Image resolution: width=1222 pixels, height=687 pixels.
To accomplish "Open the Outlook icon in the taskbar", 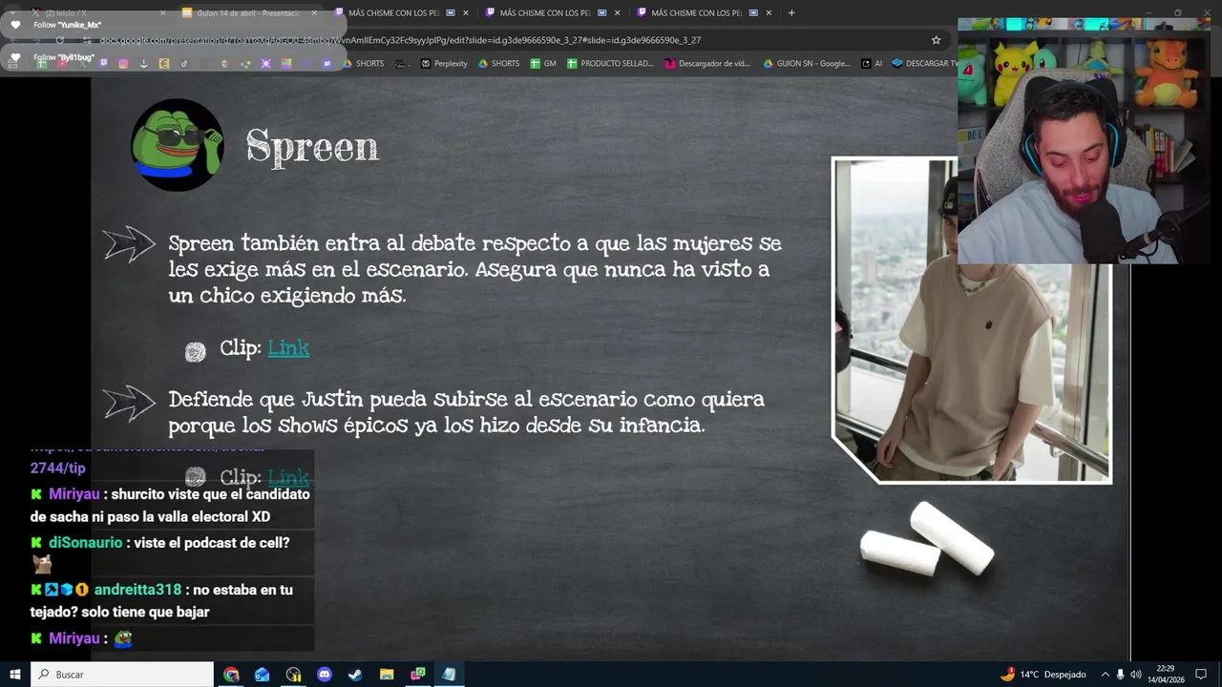I will 263,675.
